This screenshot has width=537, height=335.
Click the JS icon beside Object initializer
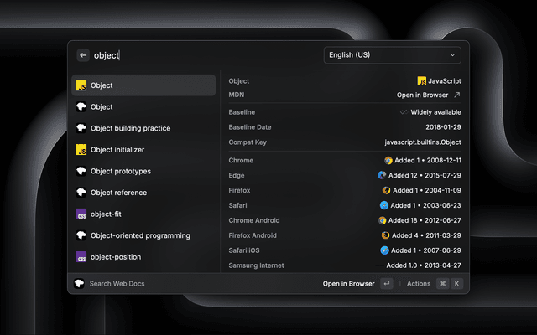(x=81, y=150)
